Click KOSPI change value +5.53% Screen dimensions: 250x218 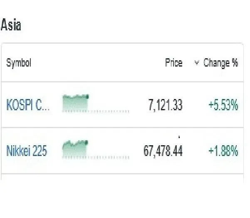[x=223, y=105]
